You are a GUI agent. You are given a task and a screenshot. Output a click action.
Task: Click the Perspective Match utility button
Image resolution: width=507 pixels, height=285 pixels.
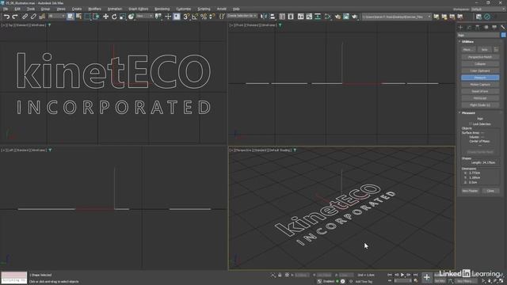coord(480,57)
